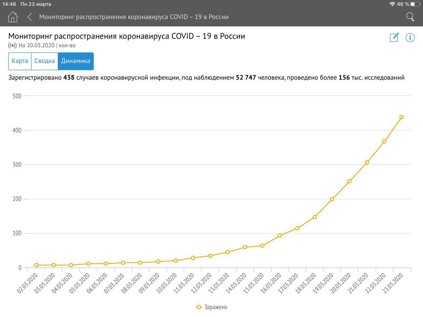423x317 pixels.
Task: Select the 09.03.2020 data point
Action: tap(158, 262)
